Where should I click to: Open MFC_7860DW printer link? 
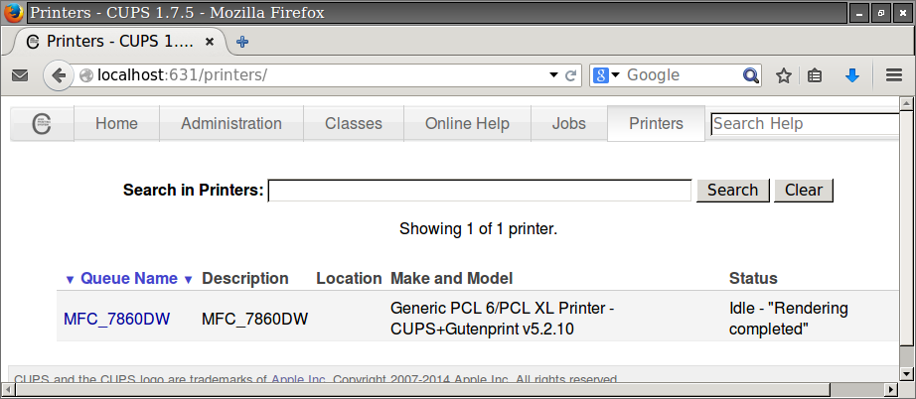click(117, 319)
